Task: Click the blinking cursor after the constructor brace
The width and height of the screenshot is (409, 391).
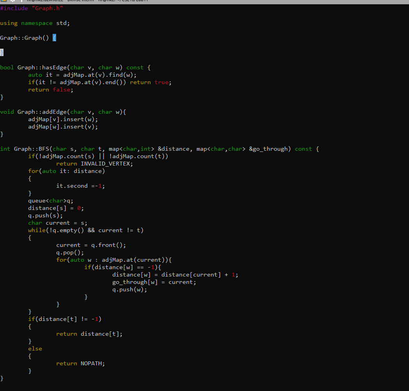Action: (x=54, y=37)
